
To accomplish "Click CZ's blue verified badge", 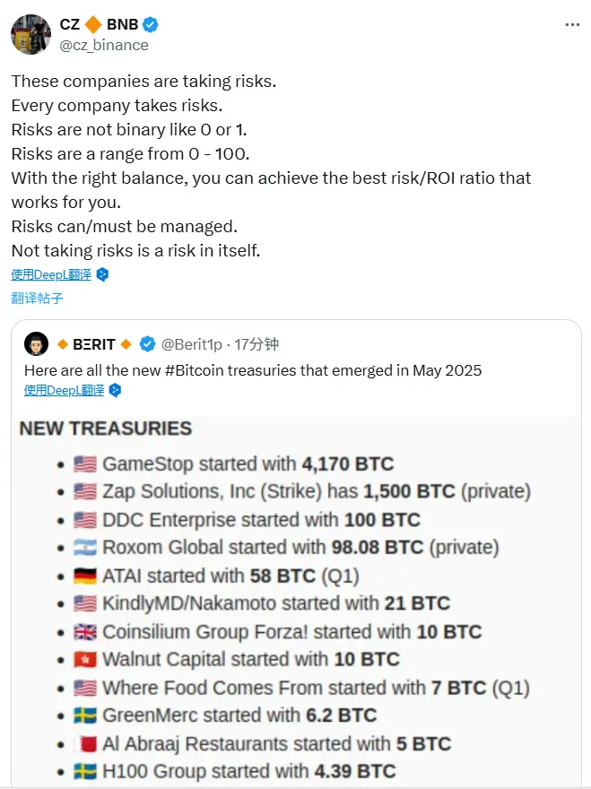I will click(x=152, y=25).
